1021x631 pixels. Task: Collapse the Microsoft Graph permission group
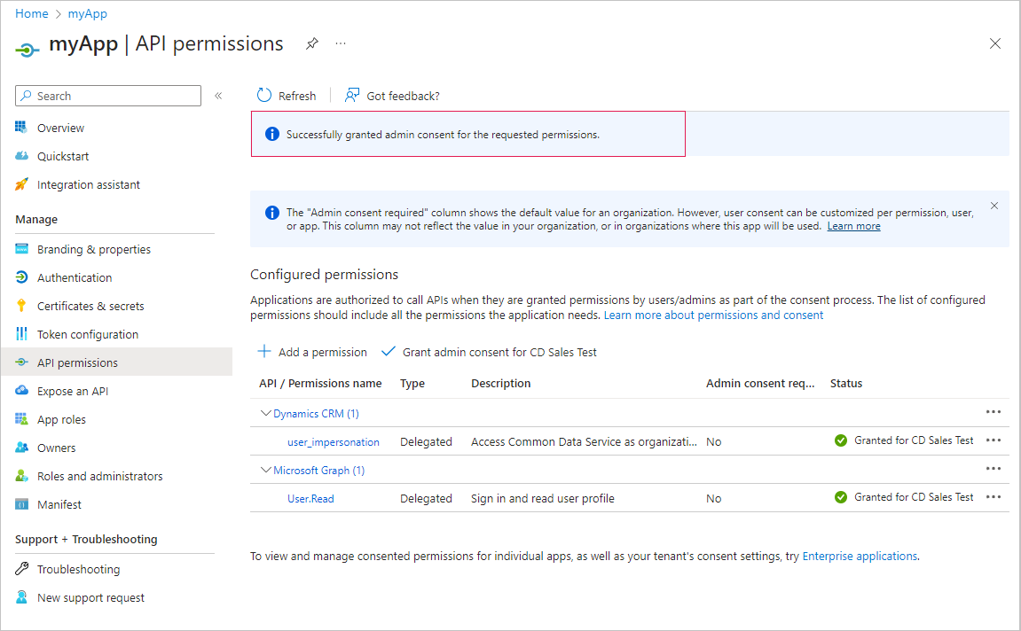(265, 469)
